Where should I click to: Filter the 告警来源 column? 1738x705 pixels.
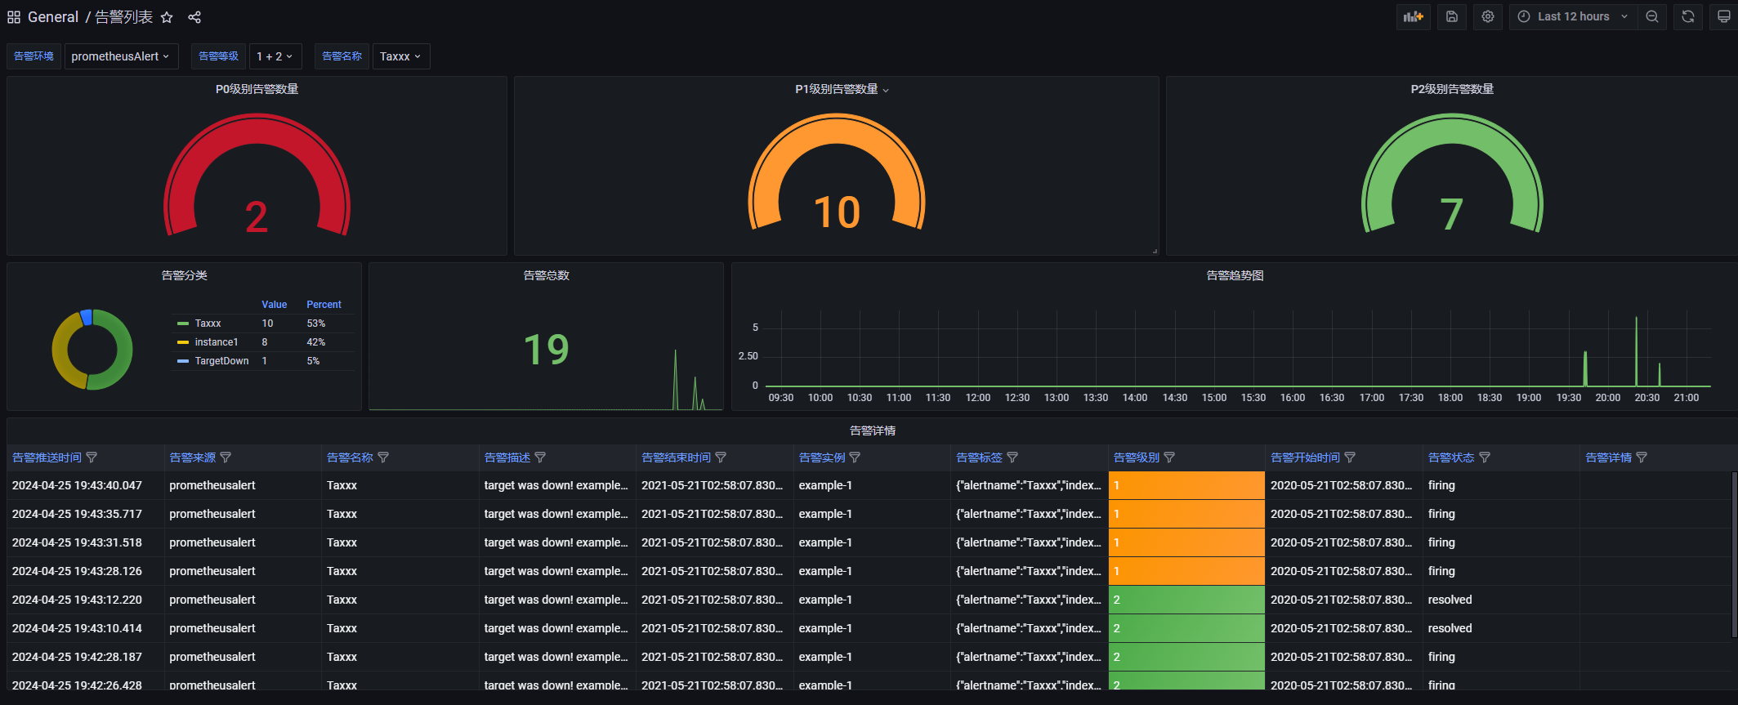tap(226, 457)
